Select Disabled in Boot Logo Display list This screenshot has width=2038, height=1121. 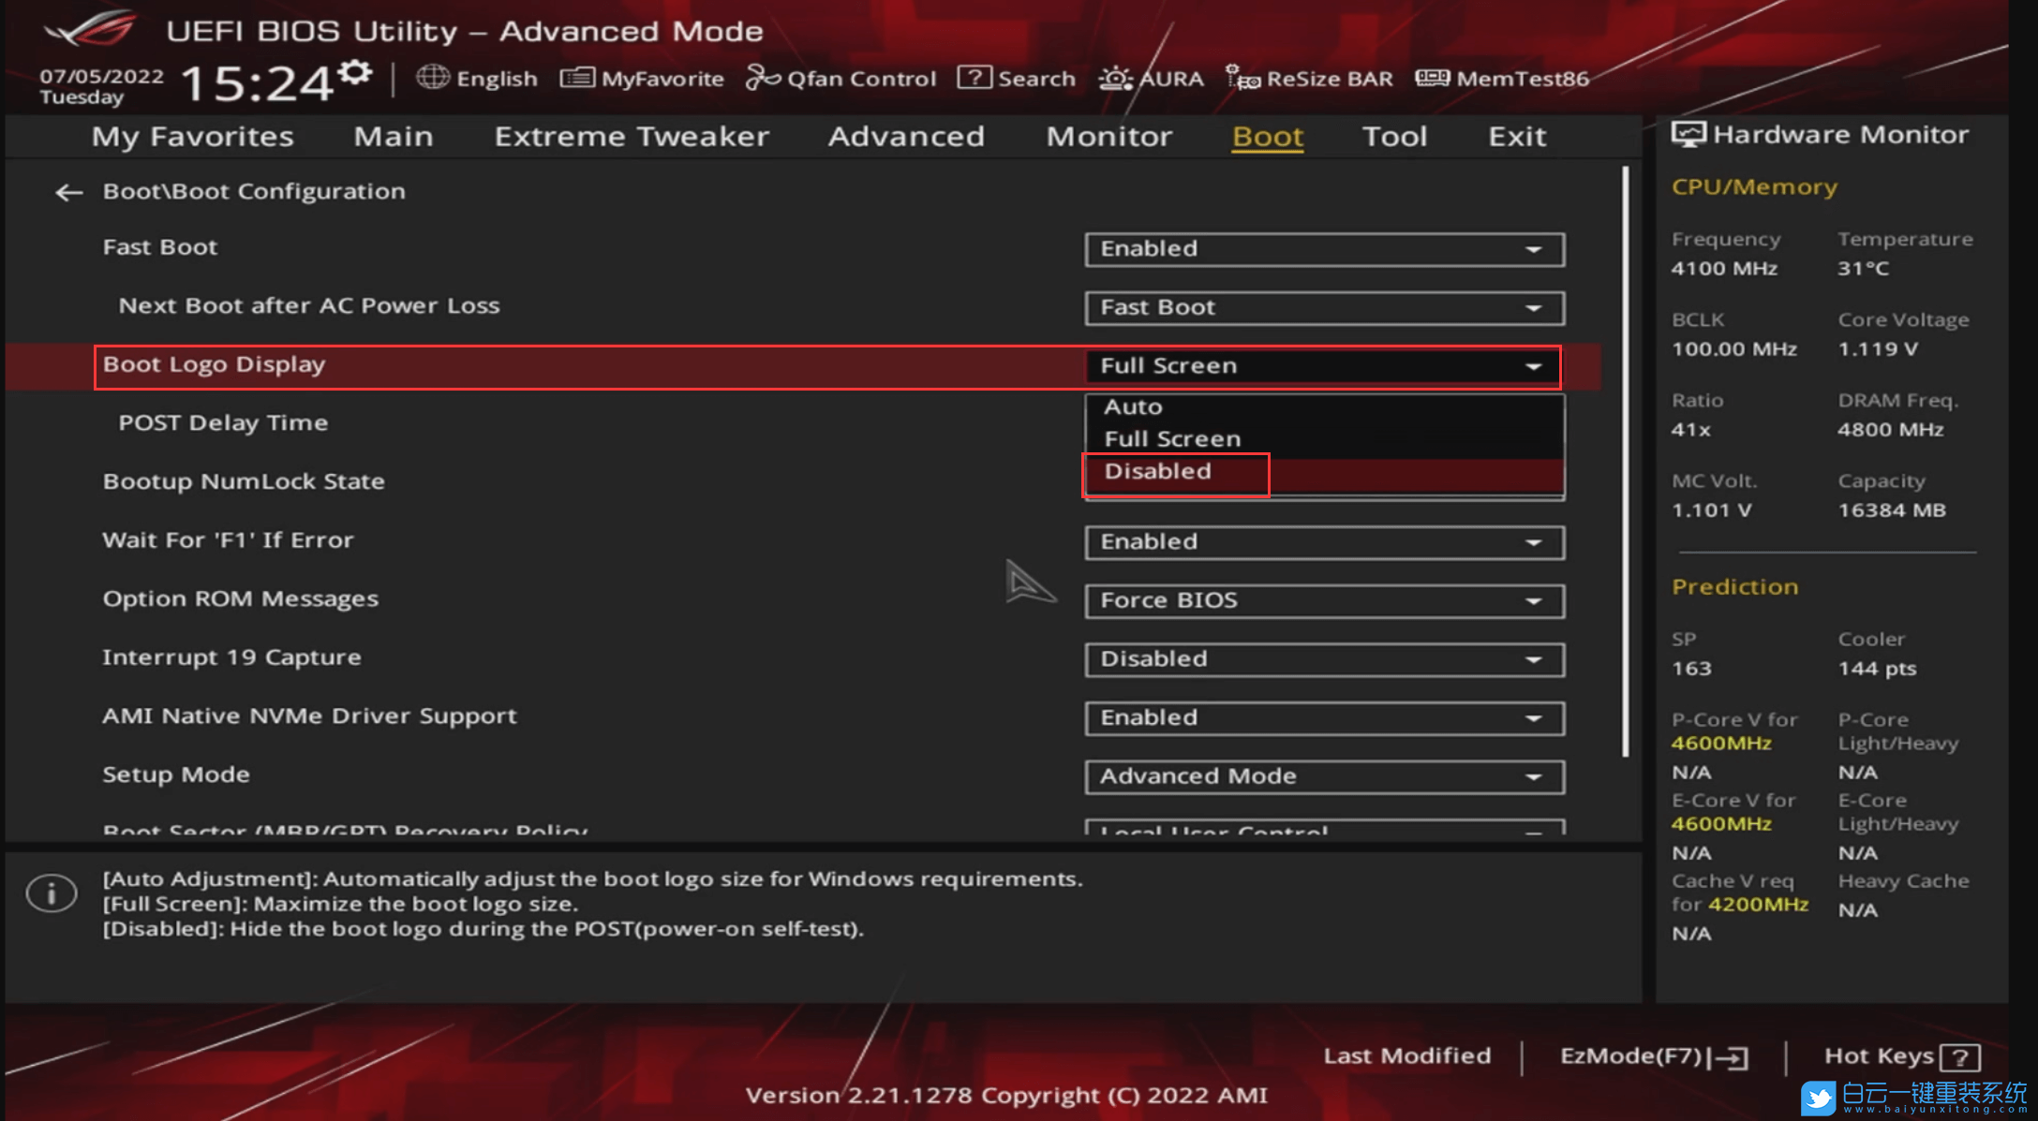point(1158,472)
